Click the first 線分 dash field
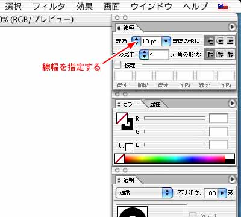 [x=123, y=76]
